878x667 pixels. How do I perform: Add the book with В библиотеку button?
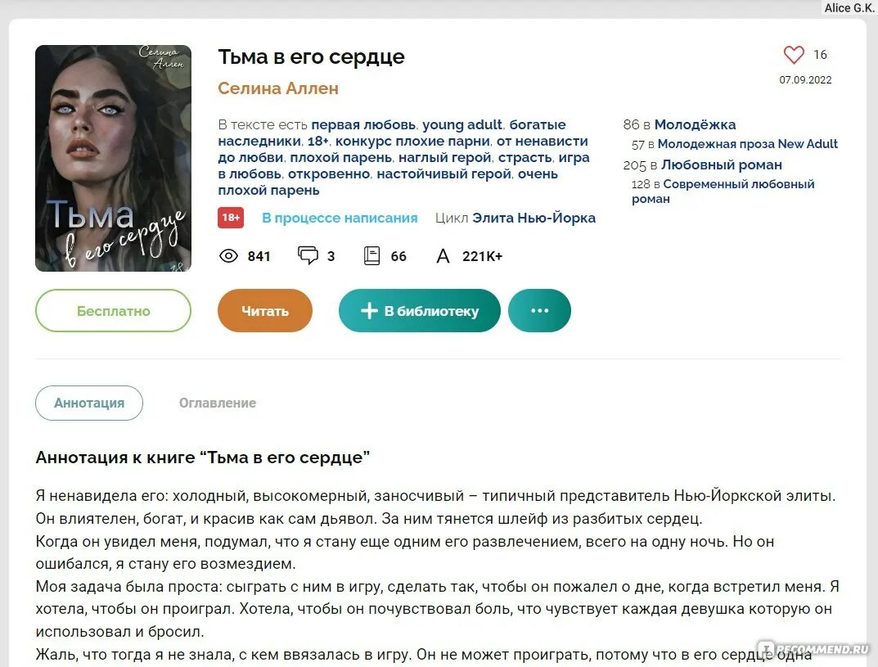click(420, 311)
